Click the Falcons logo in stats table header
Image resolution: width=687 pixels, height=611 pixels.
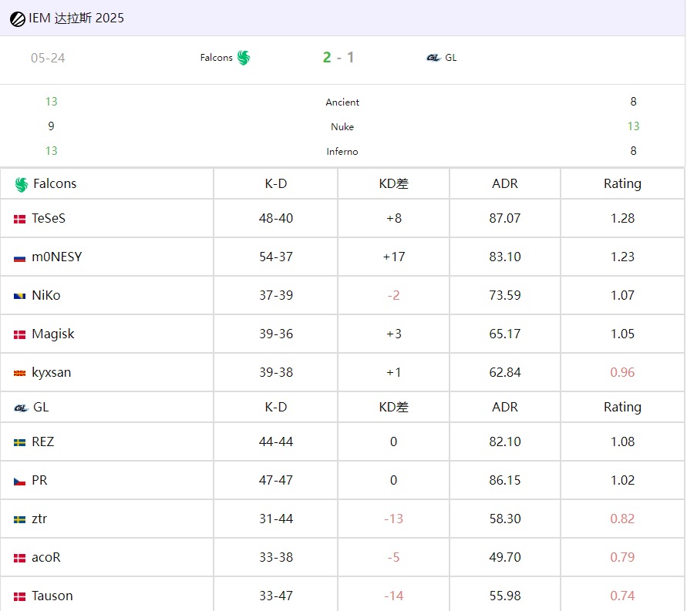coord(21,184)
